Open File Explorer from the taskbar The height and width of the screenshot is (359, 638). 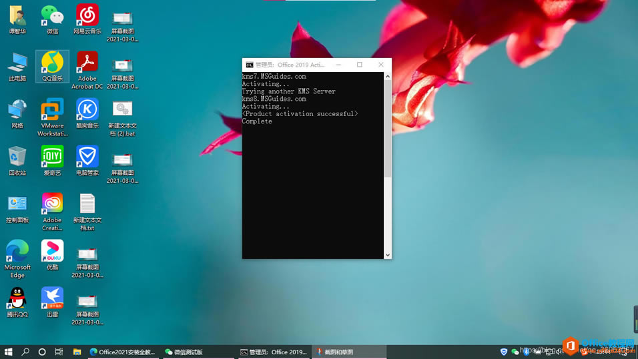pos(77,352)
